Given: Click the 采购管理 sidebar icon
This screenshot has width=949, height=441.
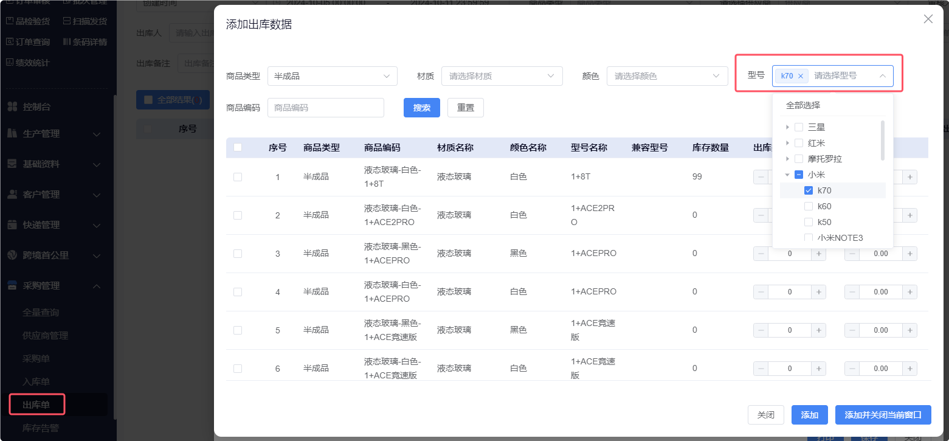Looking at the screenshot, I should [x=12, y=286].
